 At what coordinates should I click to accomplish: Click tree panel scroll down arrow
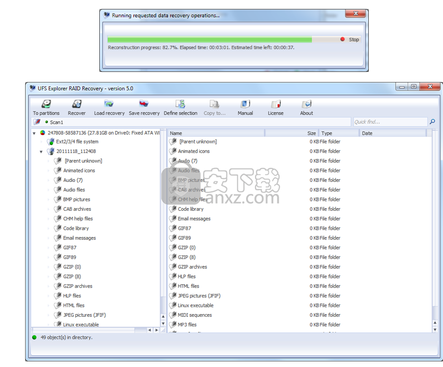coord(163,323)
